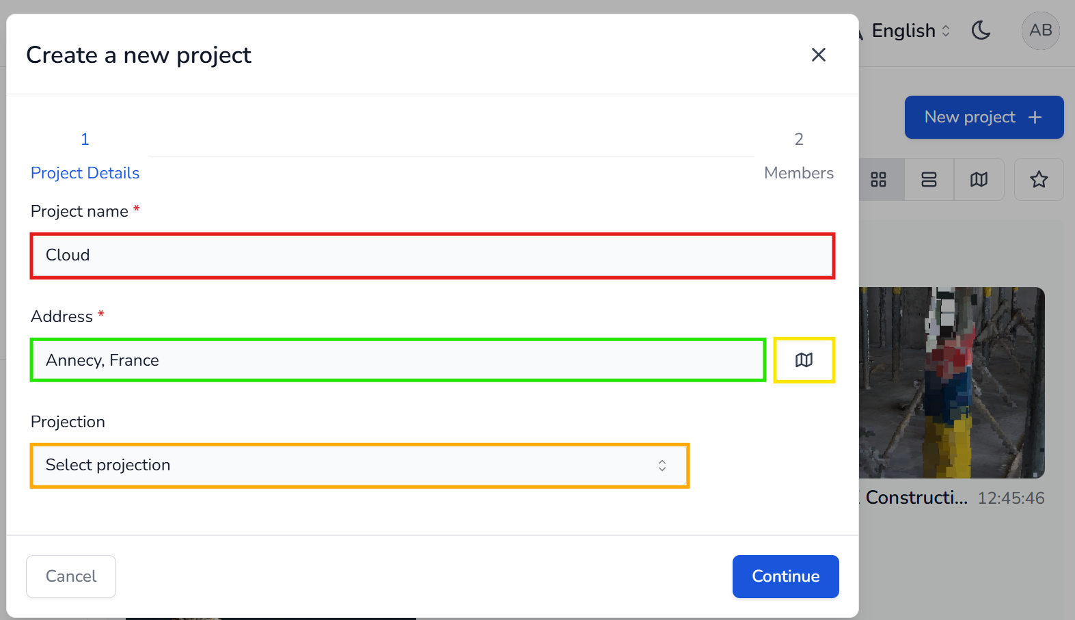Open the construction site project thumbnail
The image size is (1075, 620).
coord(951,383)
